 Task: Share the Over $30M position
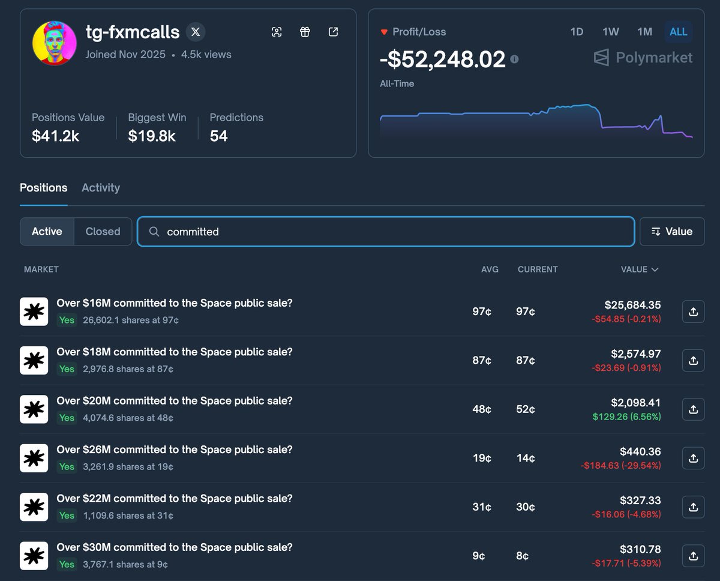coord(693,556)
